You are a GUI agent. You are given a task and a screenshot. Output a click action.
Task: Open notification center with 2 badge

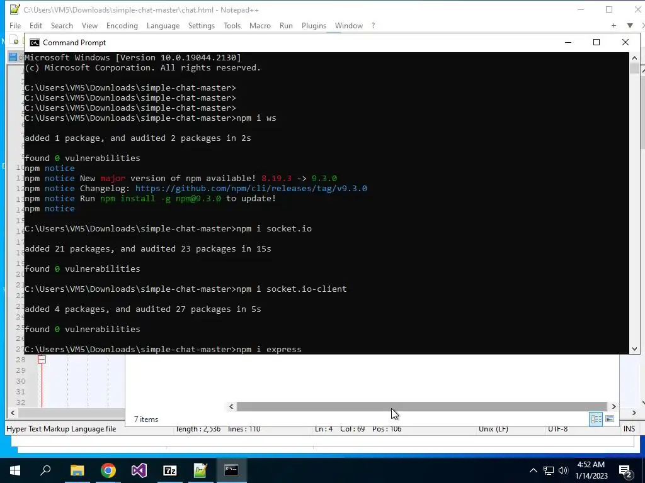(x=625, y=470)
